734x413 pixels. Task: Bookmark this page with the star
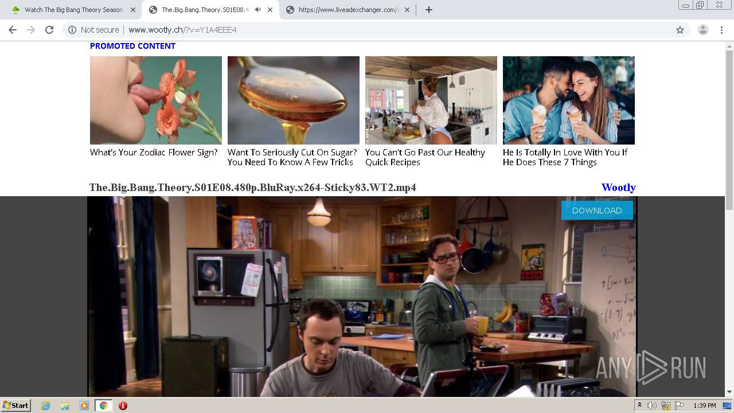pyautogui.click(x=680, y=30)
